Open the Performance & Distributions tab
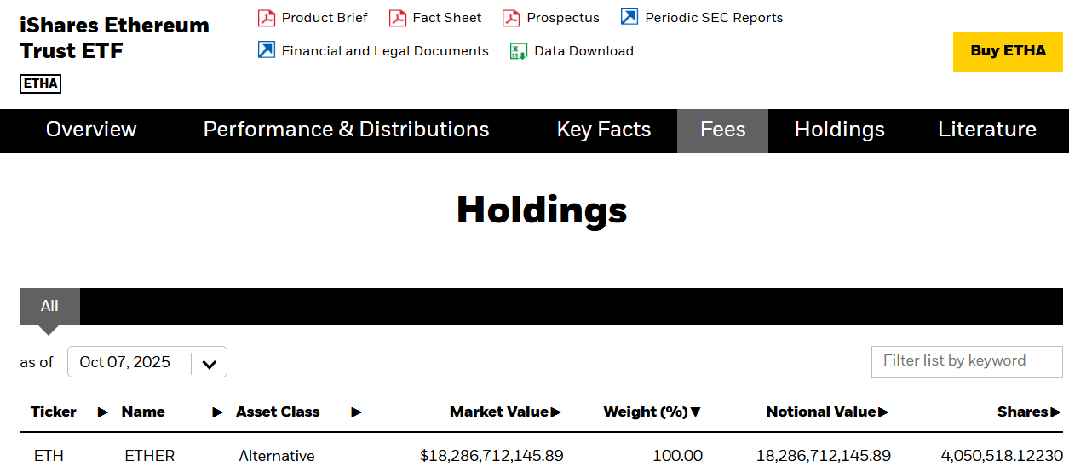1069x472 pixels. click(x=346, y=130)
